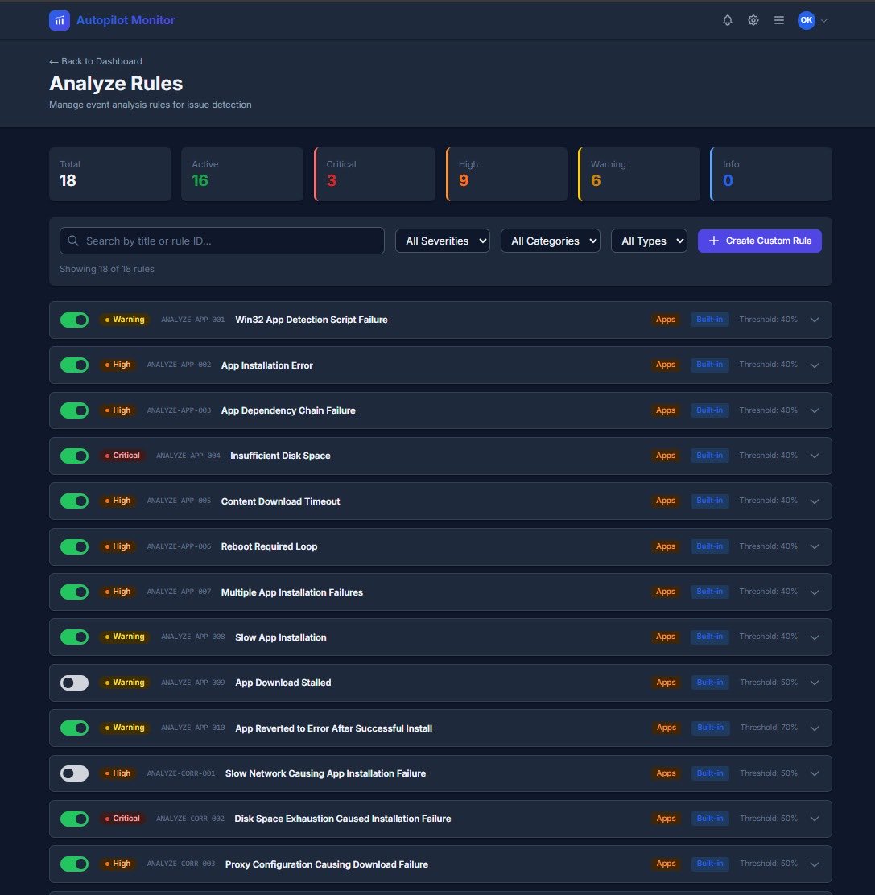
Task: Click Critical badge on Insufficient Disk Space
Action: pyautogui.click(x=122, y=455)
